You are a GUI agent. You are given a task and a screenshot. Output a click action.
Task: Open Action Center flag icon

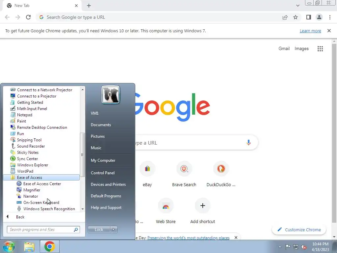click(288, 247)
